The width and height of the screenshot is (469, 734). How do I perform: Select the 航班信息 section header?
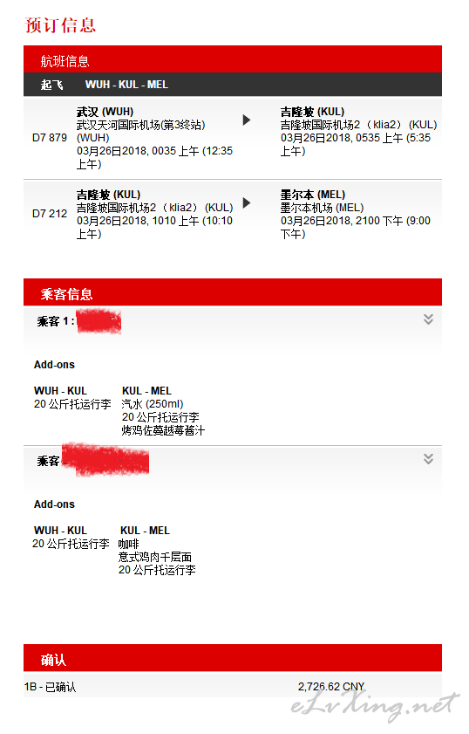pyautogui.click(x=233, y=59)
